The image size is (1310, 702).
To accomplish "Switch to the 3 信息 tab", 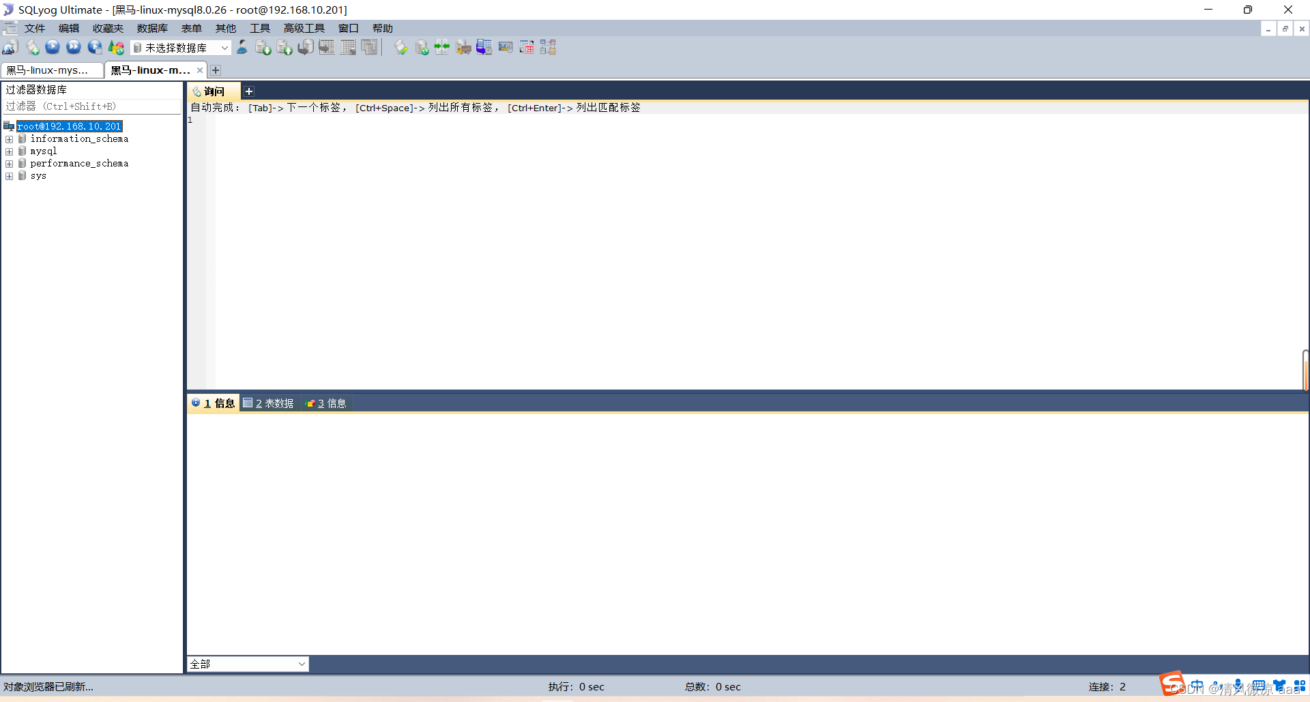I will pyautogui.click(x=326, y=403).
